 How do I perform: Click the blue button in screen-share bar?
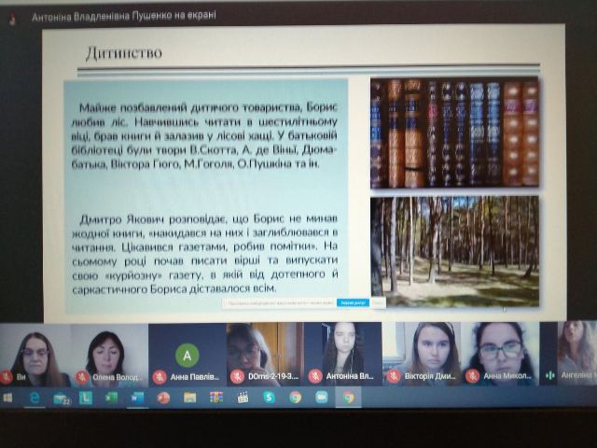pyautogui.click(x=353, y=302)
